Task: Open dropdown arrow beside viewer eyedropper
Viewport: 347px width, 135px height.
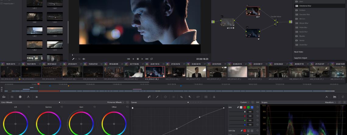Action: 76,59
